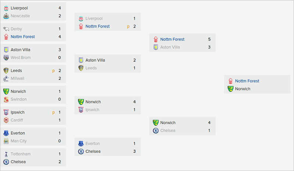Click the penalty 'p' marker beside Ipswich
294x171 pixels.
[54, 112]
